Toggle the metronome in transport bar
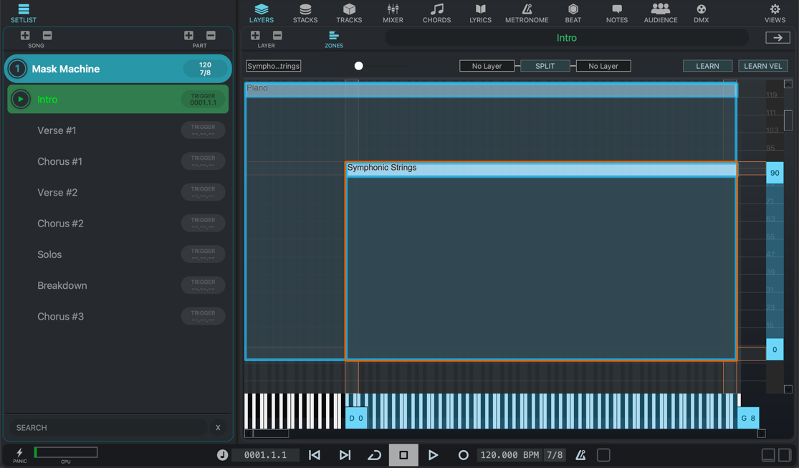The image size is (799, 468). 580,455
